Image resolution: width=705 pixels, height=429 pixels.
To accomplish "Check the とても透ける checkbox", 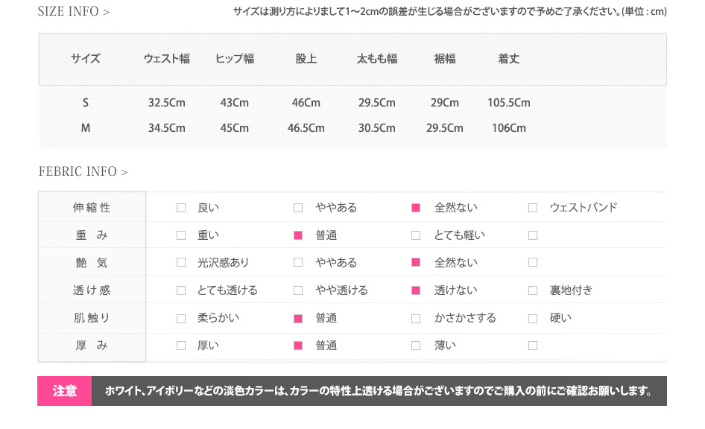I will (181, 290).
